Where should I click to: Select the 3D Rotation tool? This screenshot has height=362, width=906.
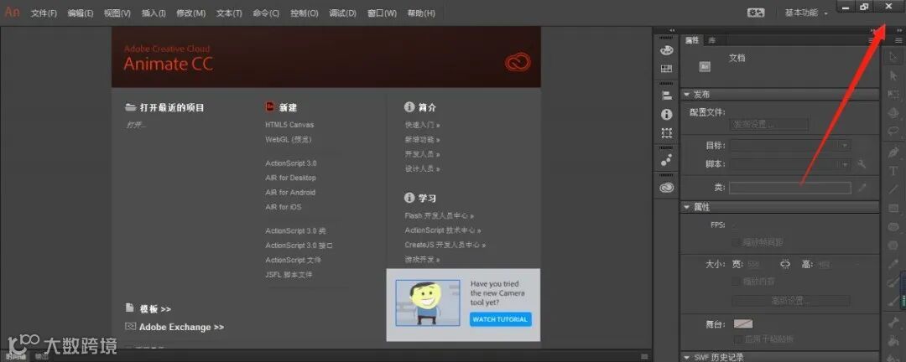coord(894,113)
